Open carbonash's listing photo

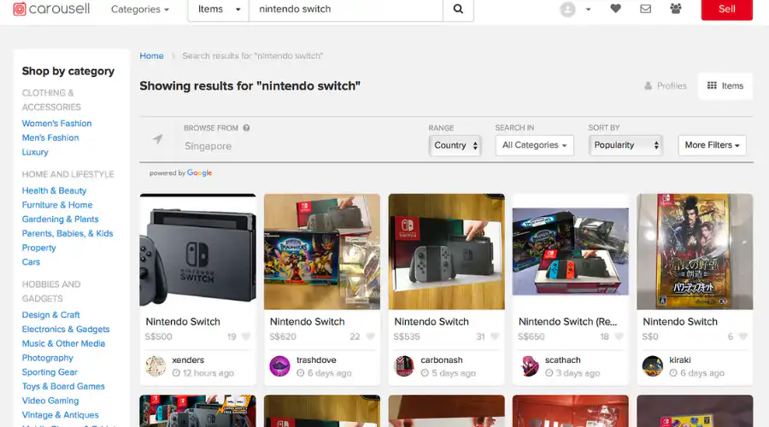(x=446, y=251)
